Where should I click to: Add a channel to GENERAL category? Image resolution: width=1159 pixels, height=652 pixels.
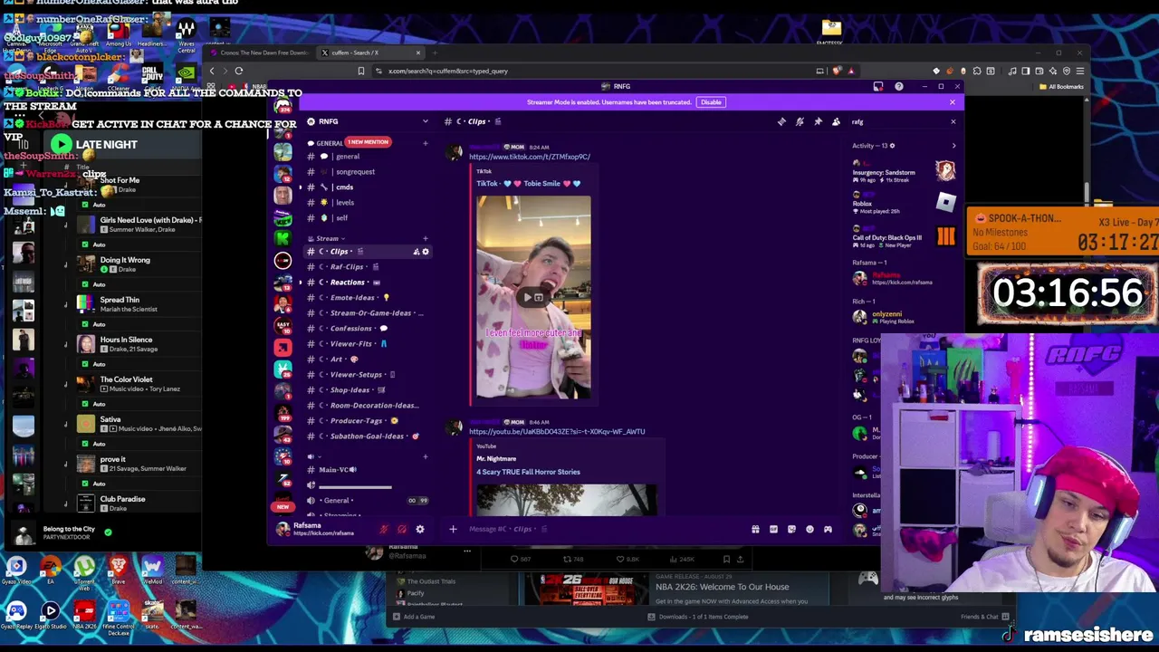[x=426, y=143]
